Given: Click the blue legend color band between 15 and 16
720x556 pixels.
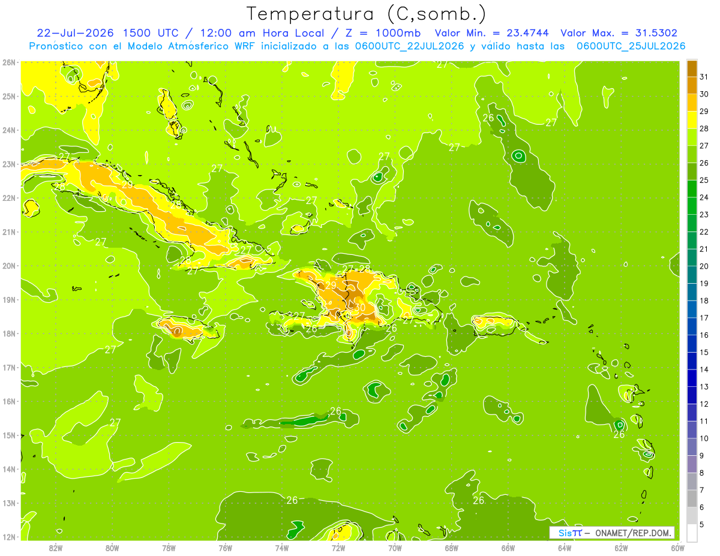Looking at the screenshot, I should (x=692, y=344).
